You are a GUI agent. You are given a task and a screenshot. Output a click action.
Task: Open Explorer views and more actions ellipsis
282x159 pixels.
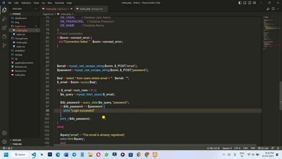pyautogui.click(x=36, y=9)
